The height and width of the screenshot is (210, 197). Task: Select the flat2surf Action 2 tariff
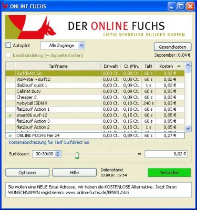coord(95,127)
